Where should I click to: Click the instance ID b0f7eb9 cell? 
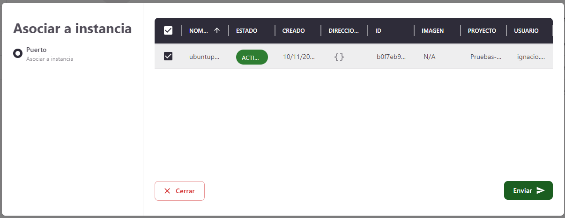coord(391,57)
